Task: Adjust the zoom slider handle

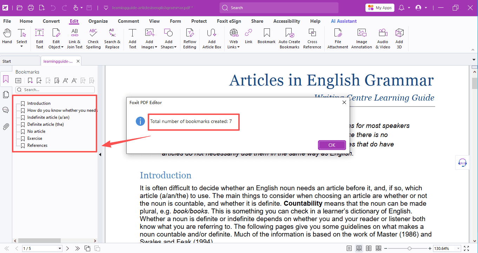Action: (x=409, y=248)
